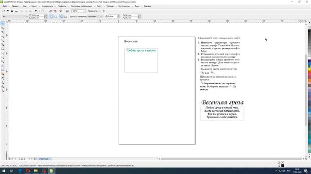Pick the red swatch in the color palette
The image size is (311, 174).
click(x=309, y=72)
